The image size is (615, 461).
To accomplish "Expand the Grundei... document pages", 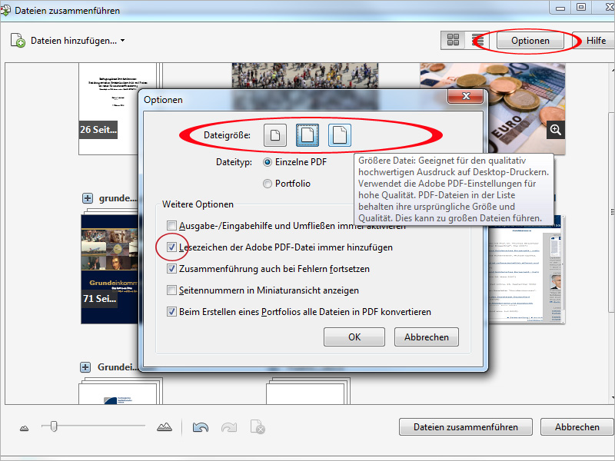I will click(x=85, y=367).
